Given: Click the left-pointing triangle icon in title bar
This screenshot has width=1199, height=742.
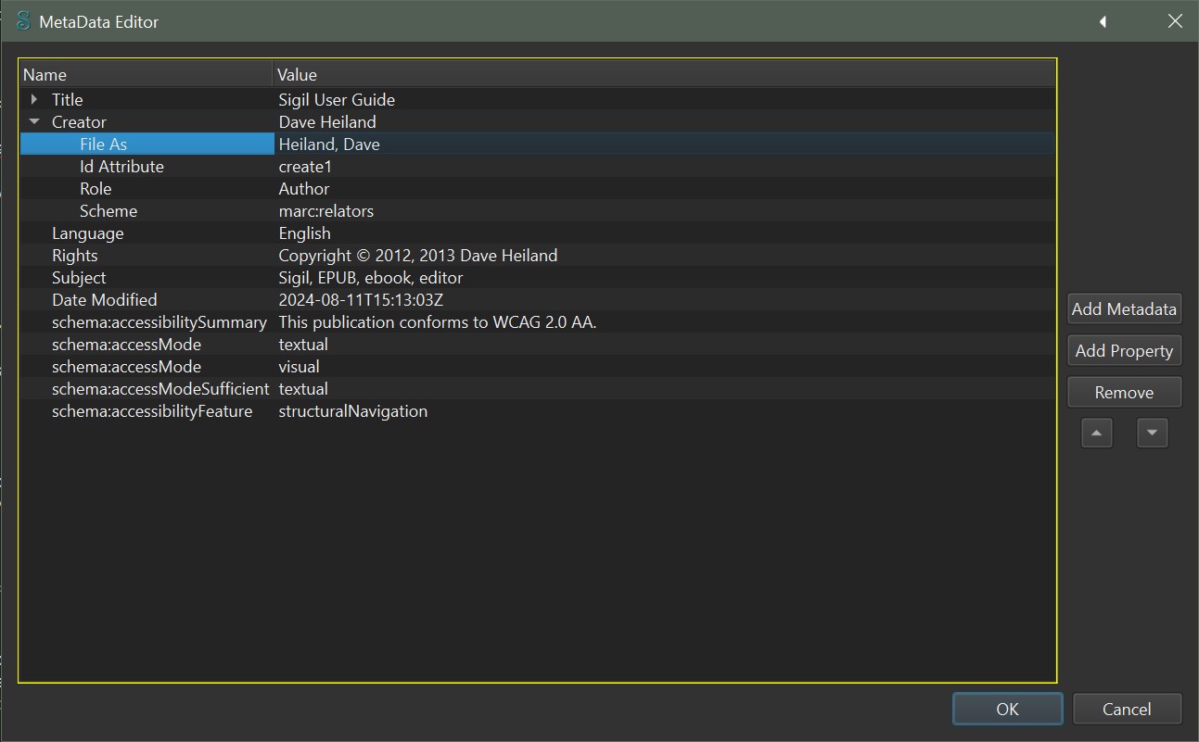Looking at the screenshot, I should 1103,21.
